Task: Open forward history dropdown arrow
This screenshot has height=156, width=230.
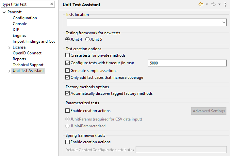Action: [219, 4]
